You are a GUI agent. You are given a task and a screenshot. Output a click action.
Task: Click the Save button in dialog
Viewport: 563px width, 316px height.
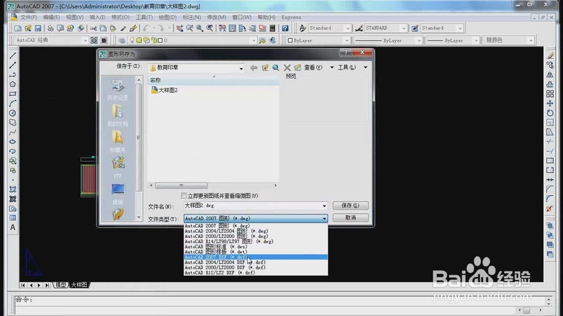tap(350, 206)
